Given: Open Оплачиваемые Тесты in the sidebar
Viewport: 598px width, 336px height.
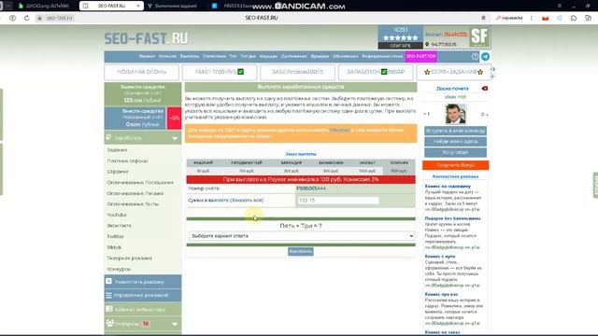Looking at the screenshot, I should 133,203.
